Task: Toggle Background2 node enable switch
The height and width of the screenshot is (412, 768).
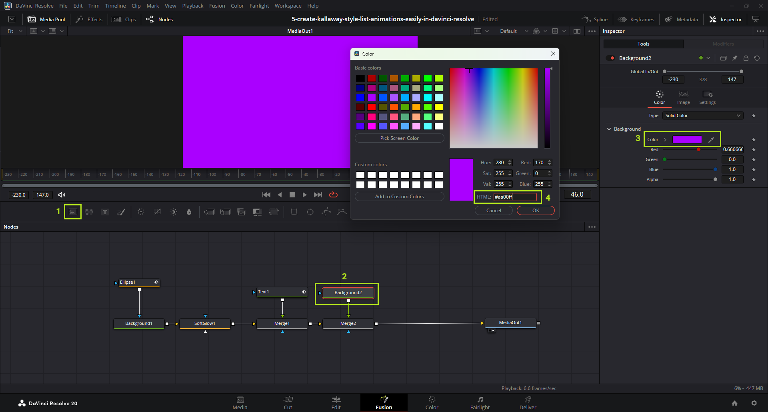Action: coord(610,58)
